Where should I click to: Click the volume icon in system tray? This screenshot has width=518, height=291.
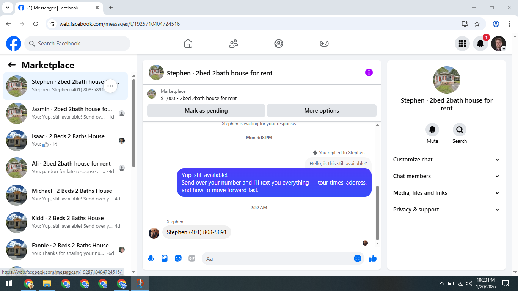click(x=469, y=283)
